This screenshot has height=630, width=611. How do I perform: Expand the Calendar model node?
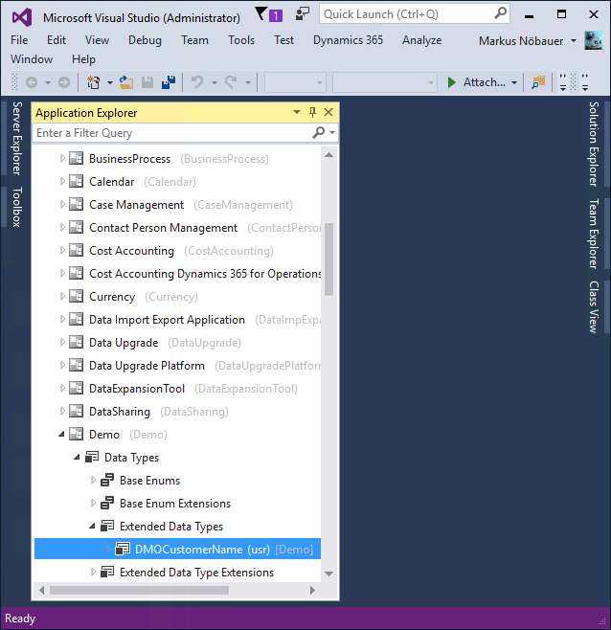click(63, 182)
